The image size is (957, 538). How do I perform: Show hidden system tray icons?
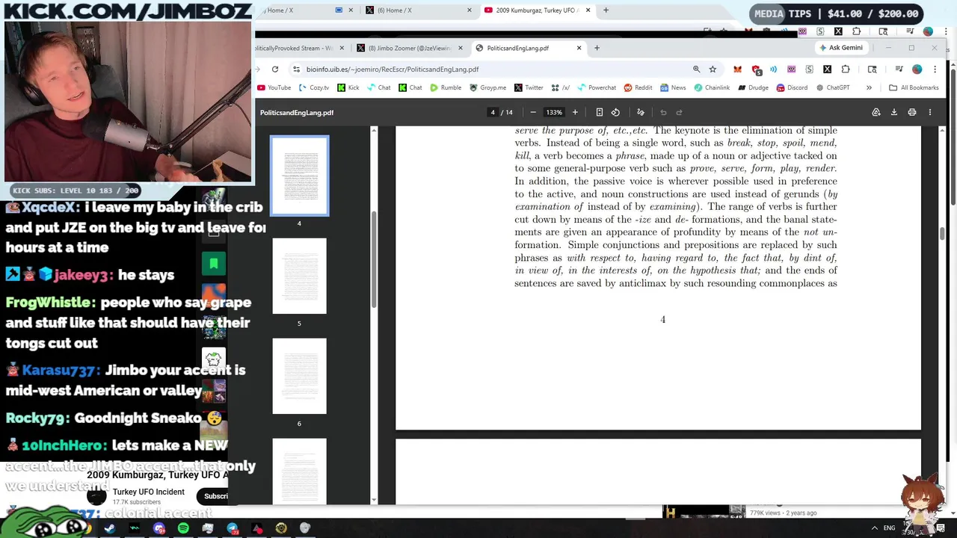pos(874,528)
